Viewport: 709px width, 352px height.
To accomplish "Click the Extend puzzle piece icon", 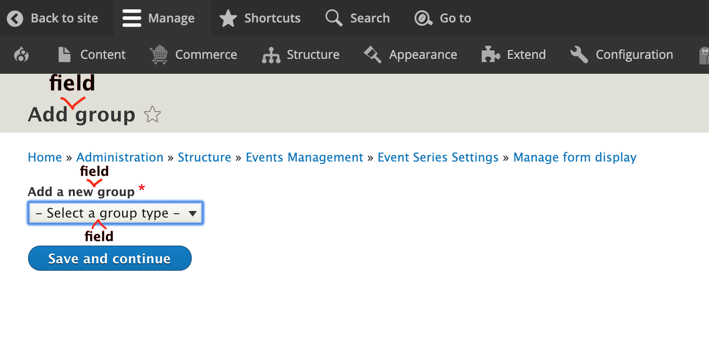I will (x=491, y=55).
